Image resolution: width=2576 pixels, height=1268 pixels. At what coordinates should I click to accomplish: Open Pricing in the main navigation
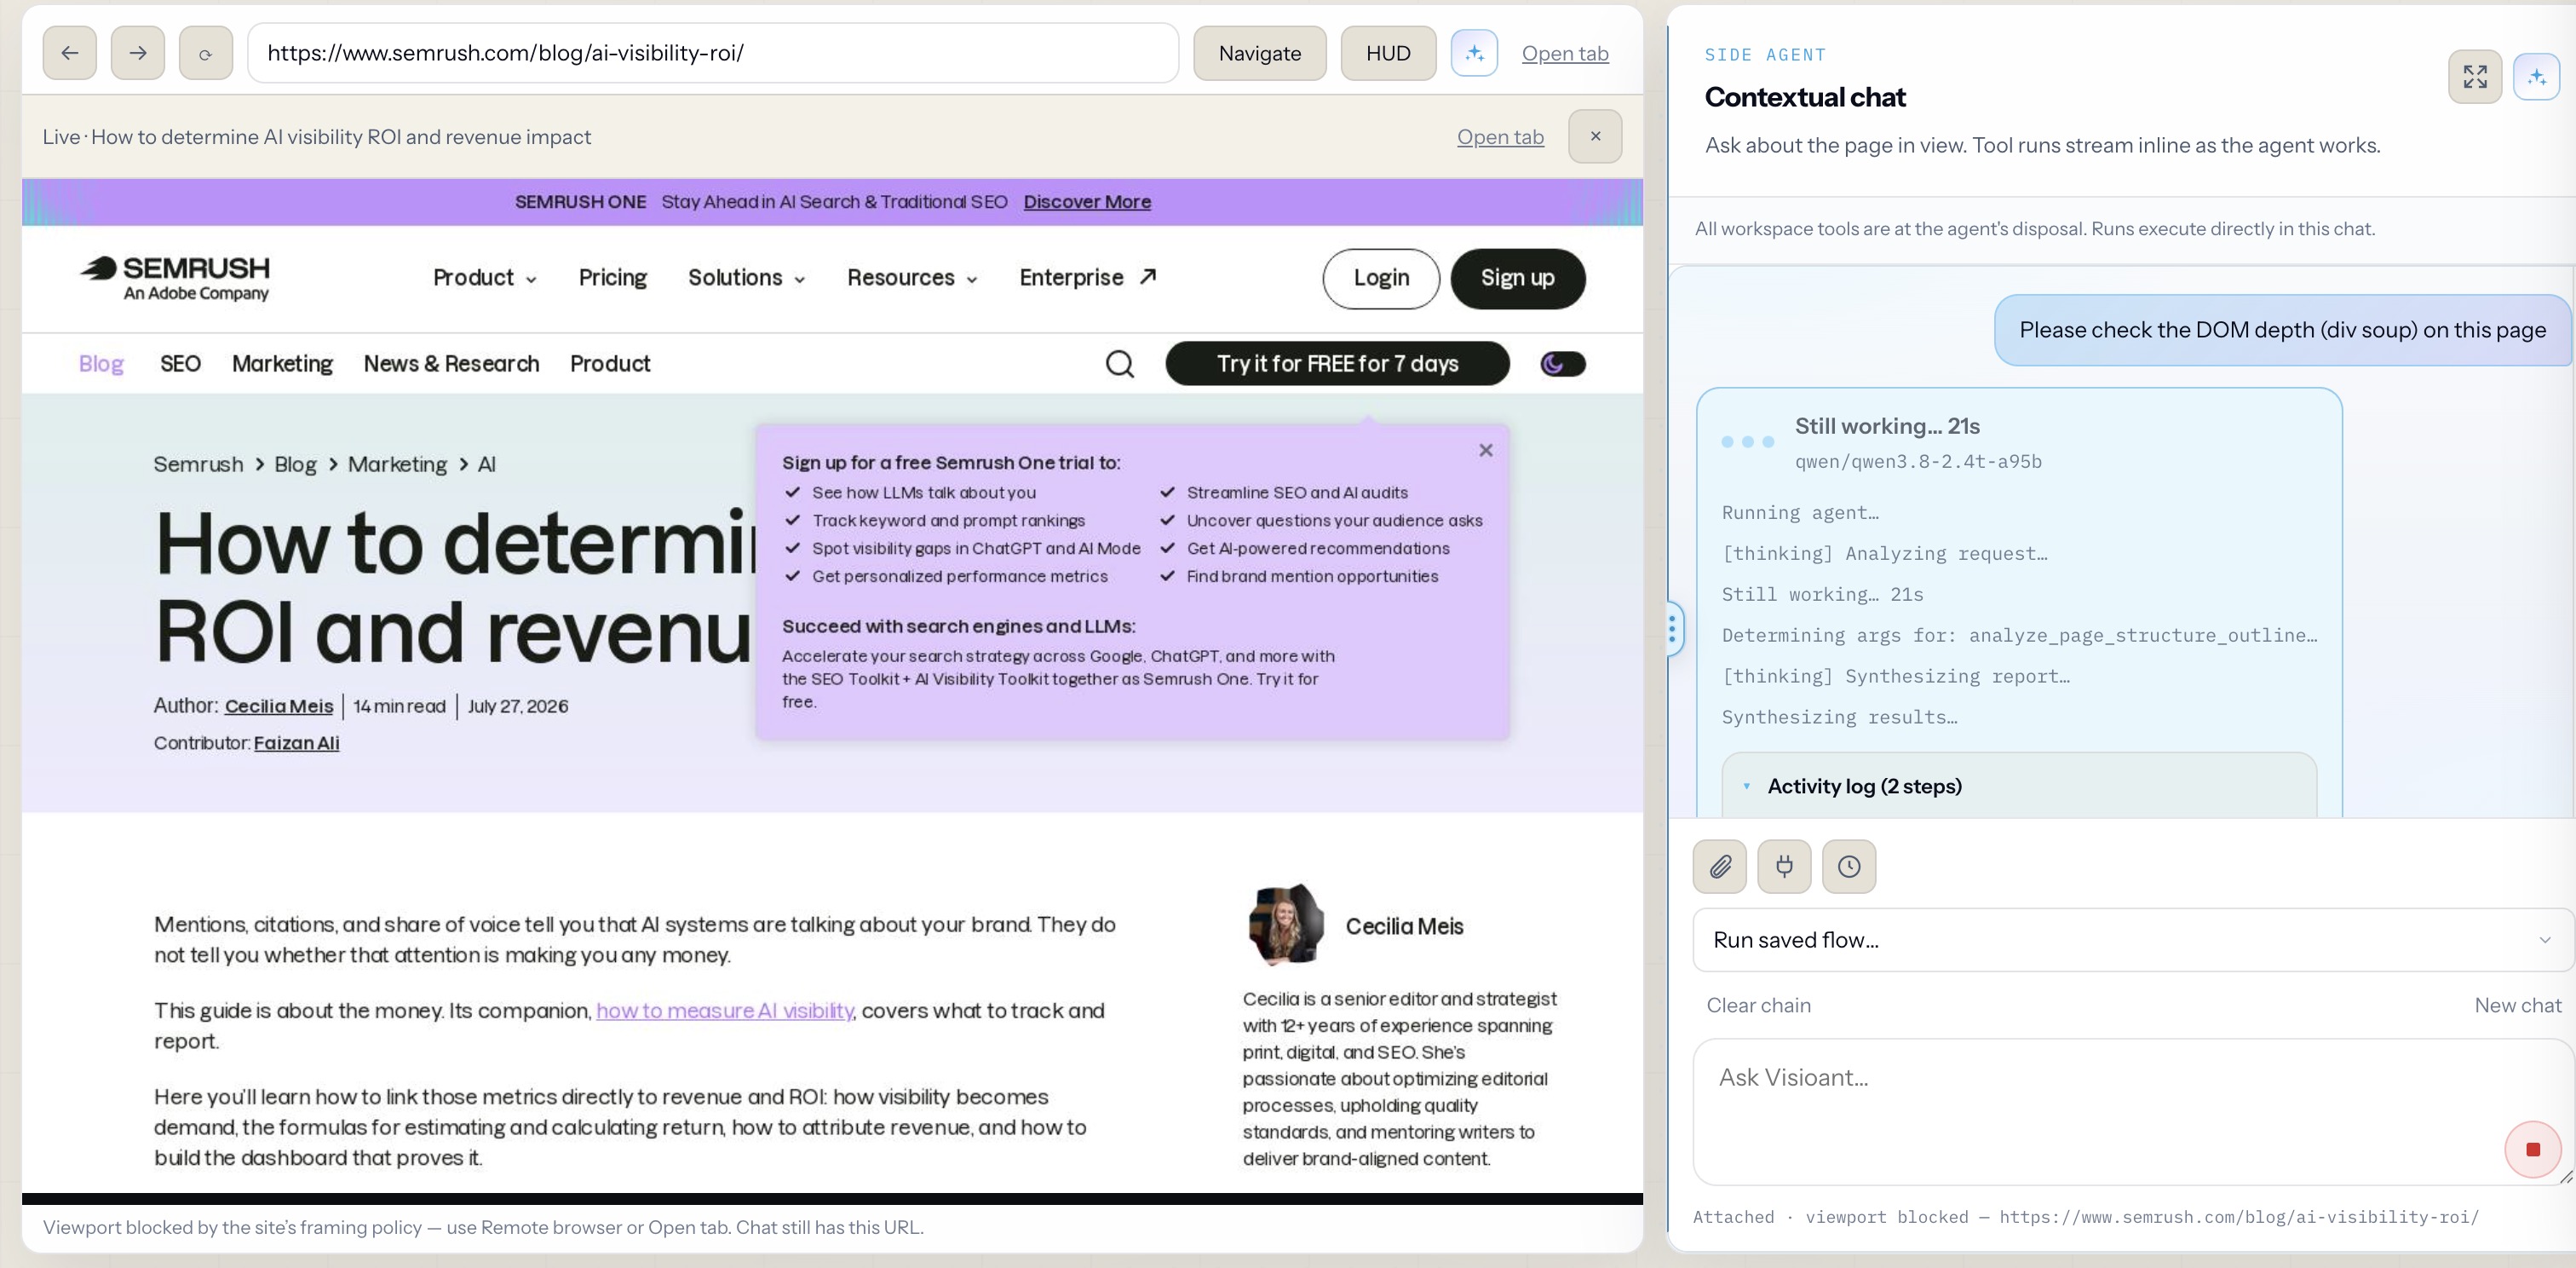pyautogui.click(x=613, y=278)
